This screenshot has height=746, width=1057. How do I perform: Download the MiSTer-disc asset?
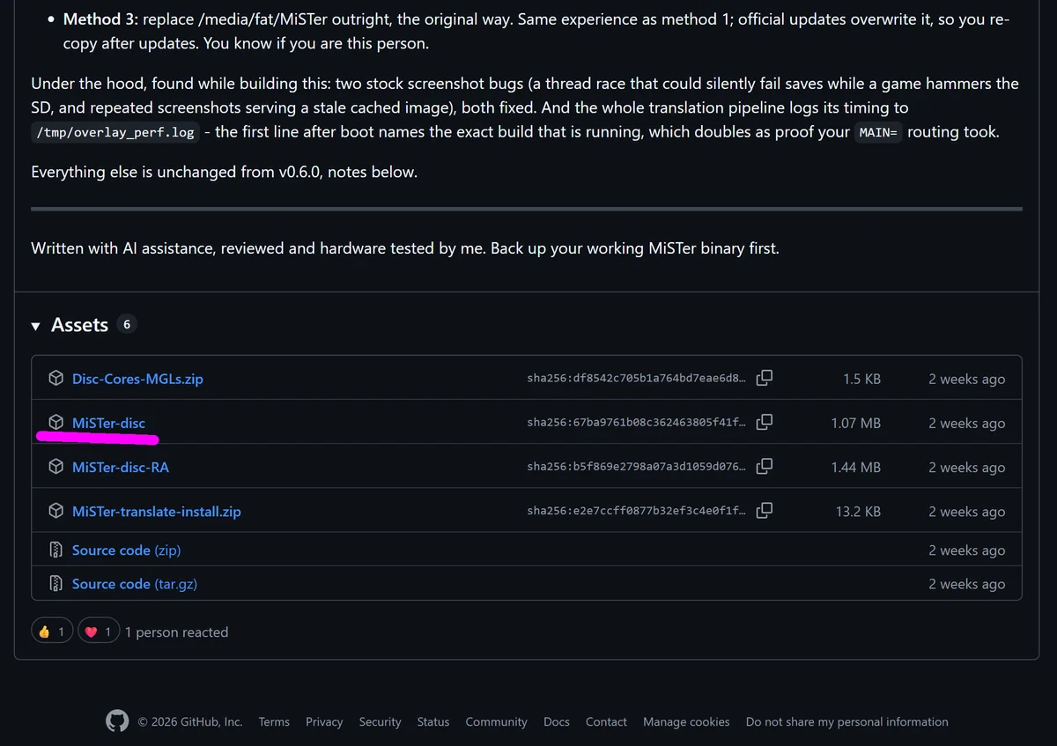(x=108, y=423)
